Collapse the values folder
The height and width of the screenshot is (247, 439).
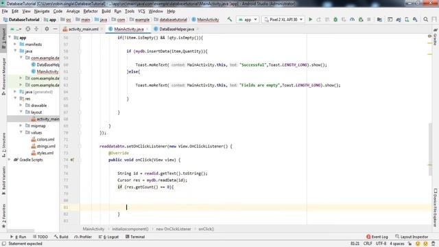pyautogui.click(x=21, y=132)
